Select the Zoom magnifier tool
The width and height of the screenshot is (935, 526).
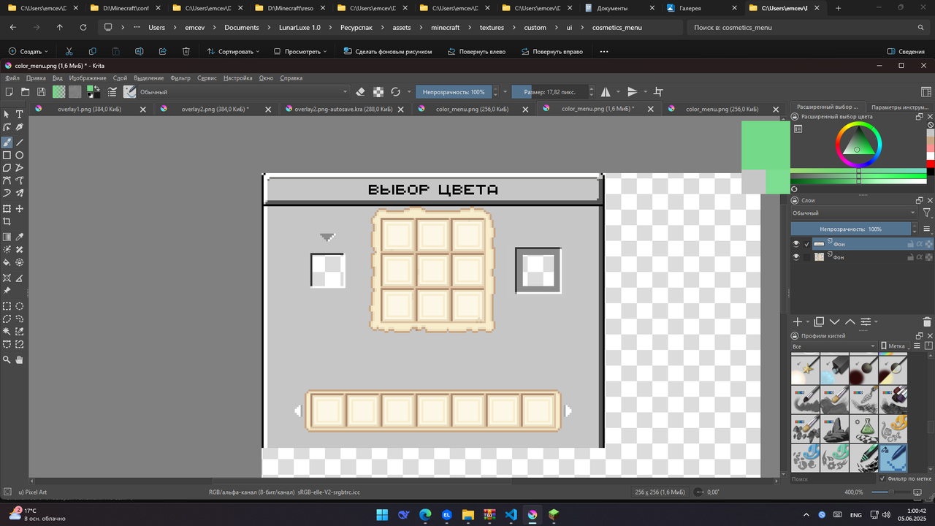coord(7,359)
